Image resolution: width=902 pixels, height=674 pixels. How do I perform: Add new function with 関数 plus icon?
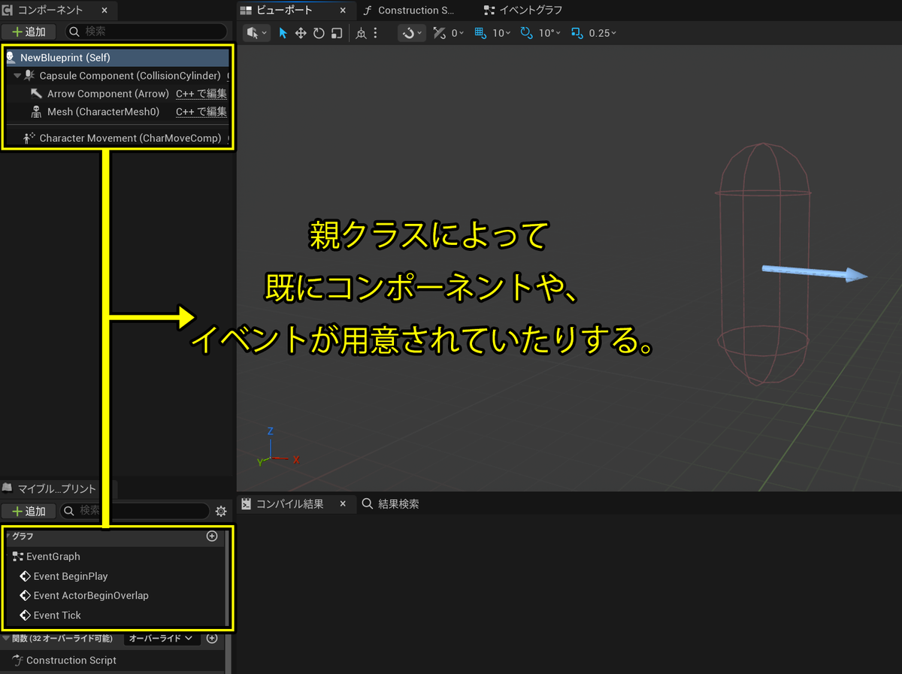tap(212, 639)
